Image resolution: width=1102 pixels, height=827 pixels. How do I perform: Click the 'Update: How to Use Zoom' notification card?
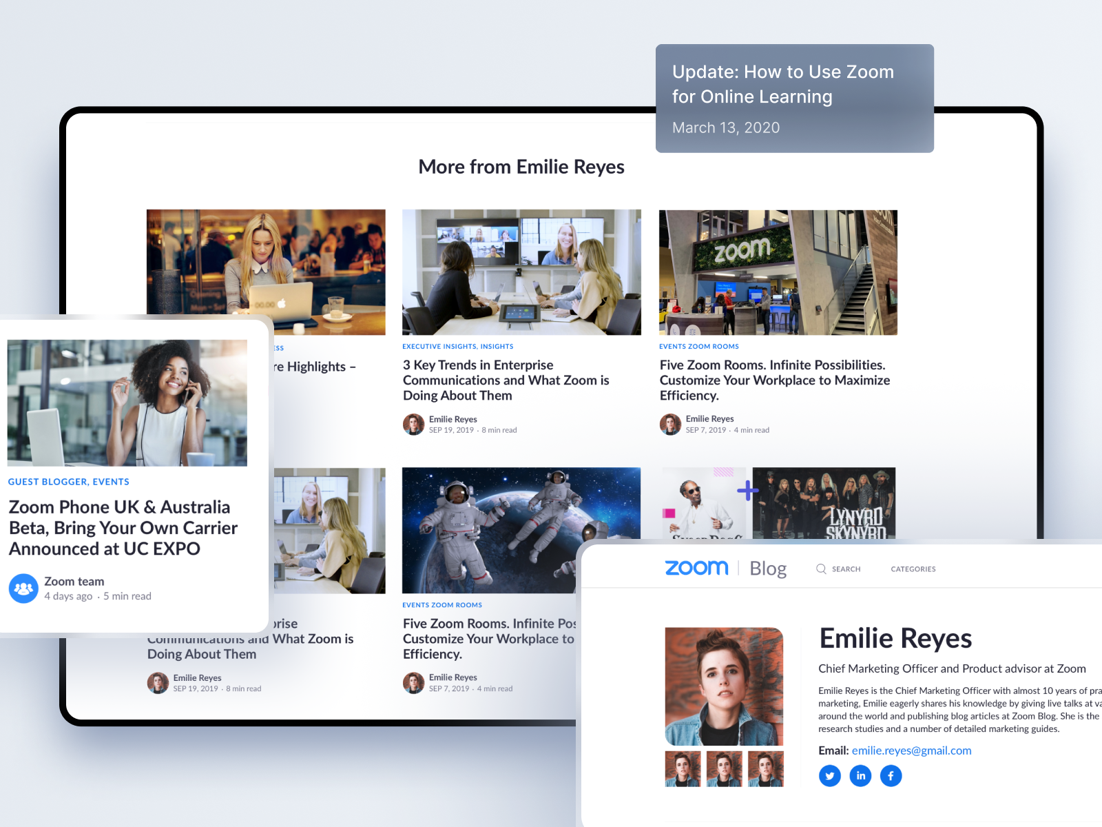click(794, 98)
